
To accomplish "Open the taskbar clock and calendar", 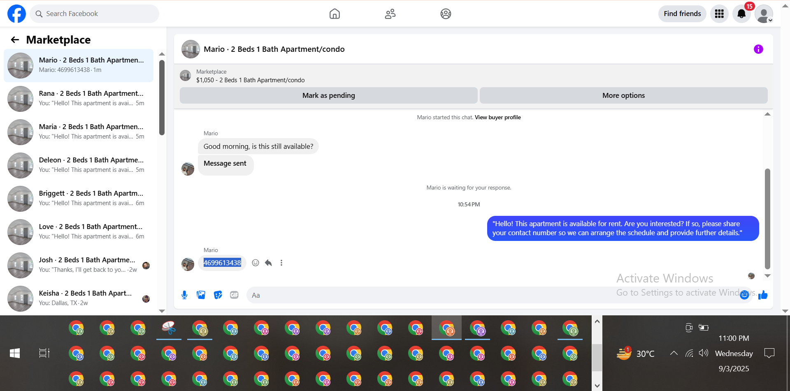I will coord(734,353).
